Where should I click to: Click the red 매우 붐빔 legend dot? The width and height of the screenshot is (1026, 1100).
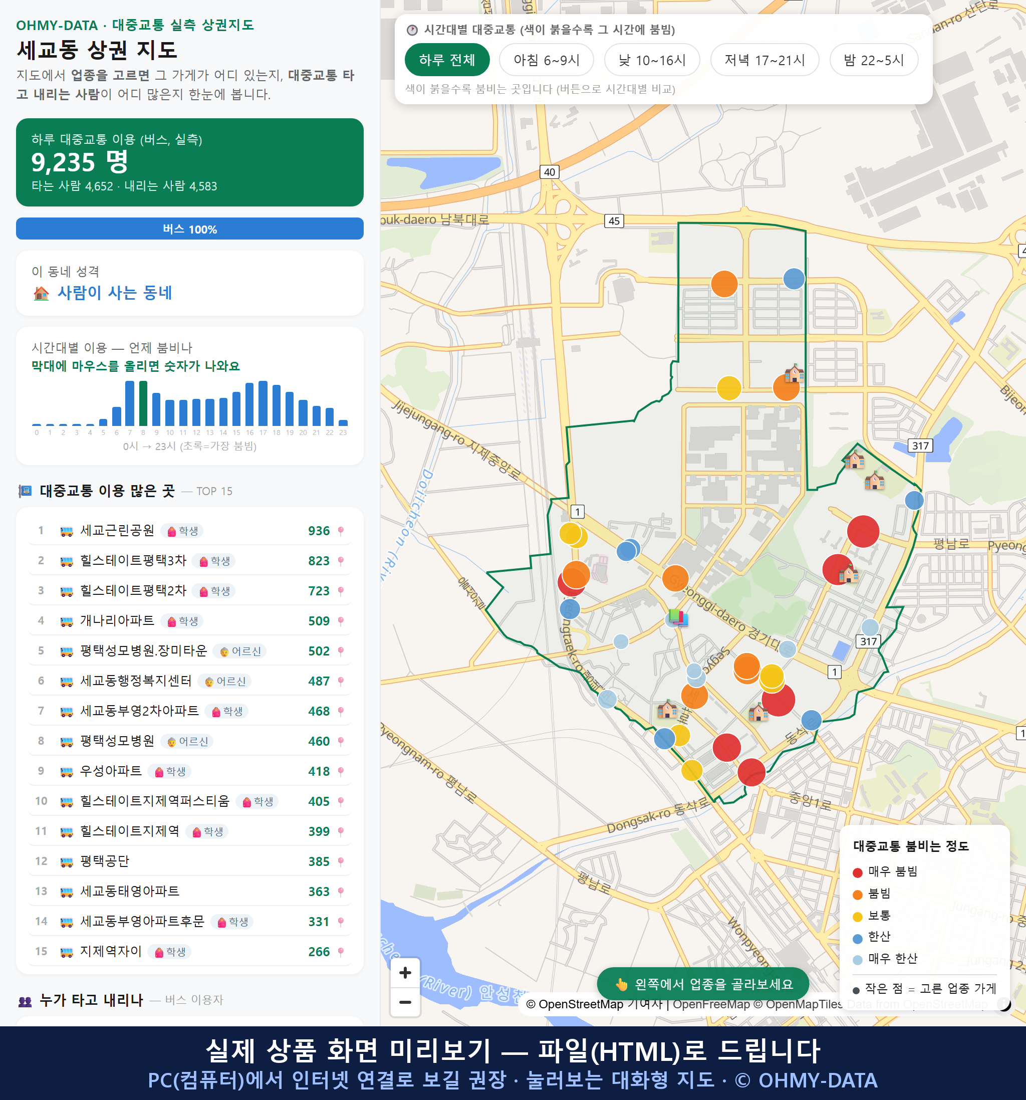pyautogui.click(x=857, y=872)
